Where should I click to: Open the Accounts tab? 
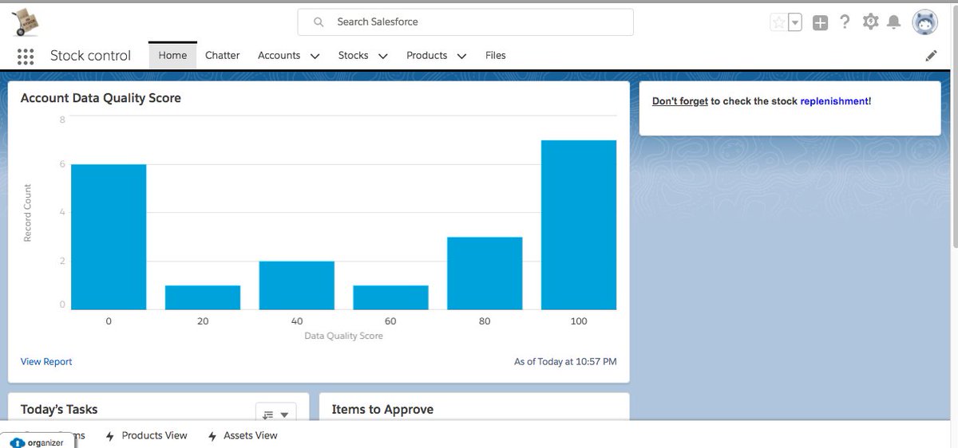click(x=279, y=55)
